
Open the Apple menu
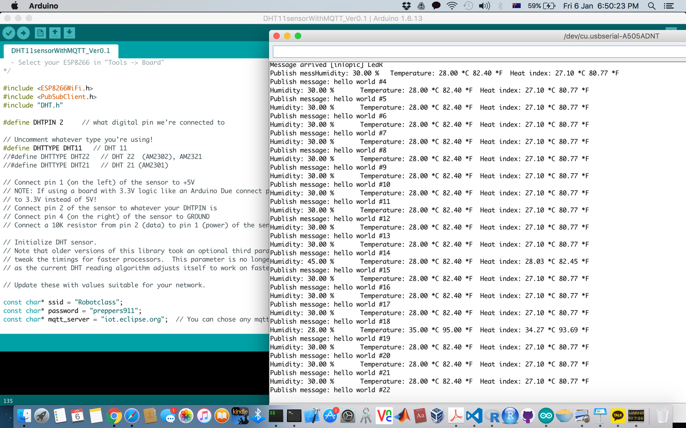pos(15,6)
